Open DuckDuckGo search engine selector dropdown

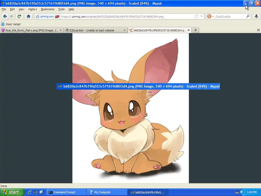(x=210, y=16)
